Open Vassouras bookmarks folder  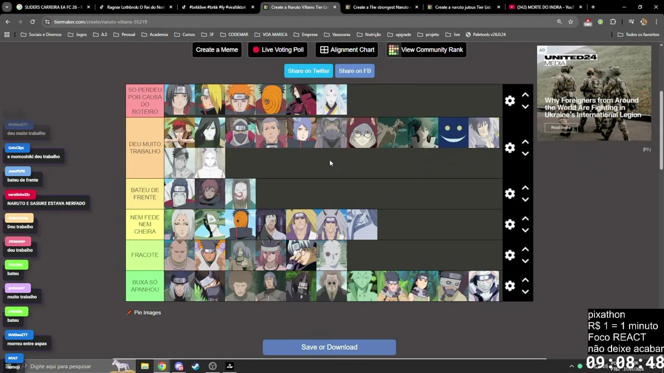(x=337, y=35)
